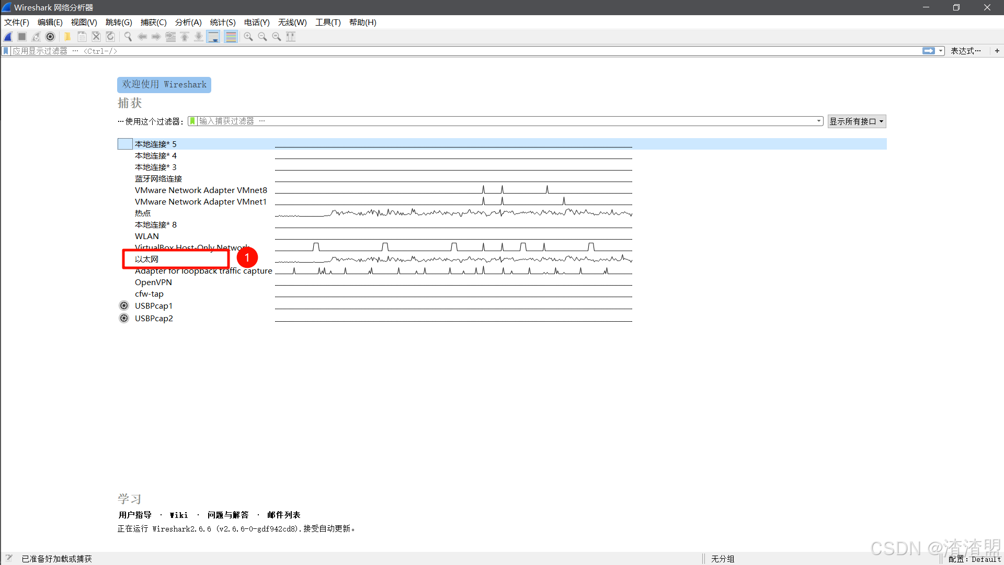Open the 显示所有接口 dropdown

point(857,121)
